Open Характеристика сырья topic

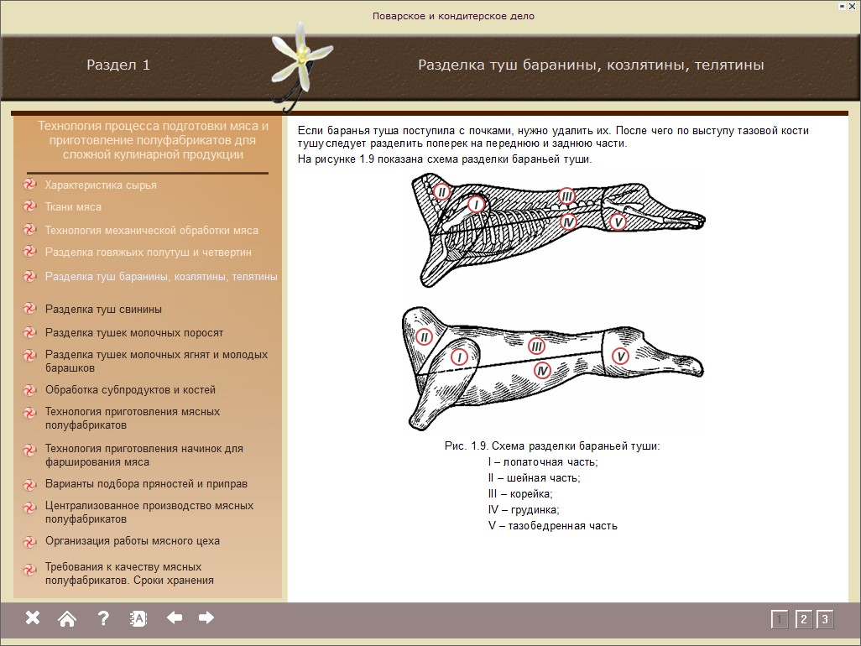point(101,185)
